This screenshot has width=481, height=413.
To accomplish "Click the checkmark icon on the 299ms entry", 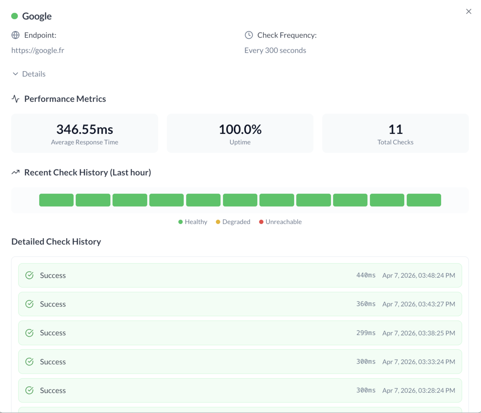I will [x=30, y=333].
